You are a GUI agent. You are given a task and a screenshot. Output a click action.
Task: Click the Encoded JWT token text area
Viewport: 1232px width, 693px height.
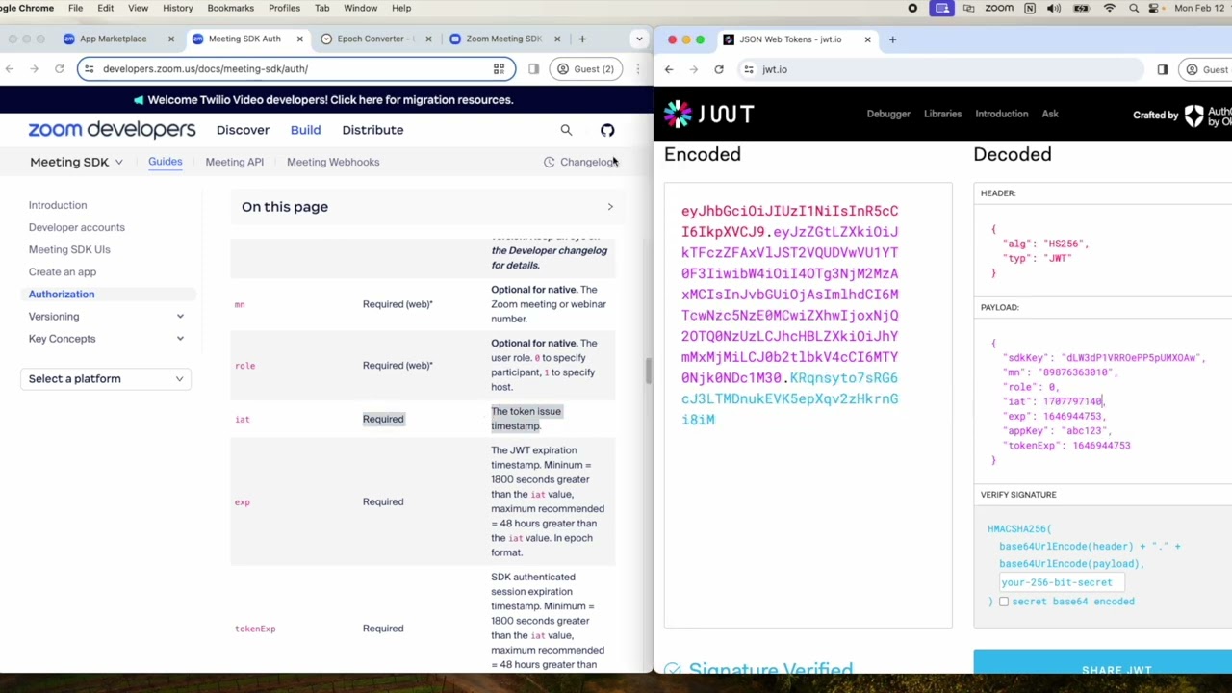point(808,404)
